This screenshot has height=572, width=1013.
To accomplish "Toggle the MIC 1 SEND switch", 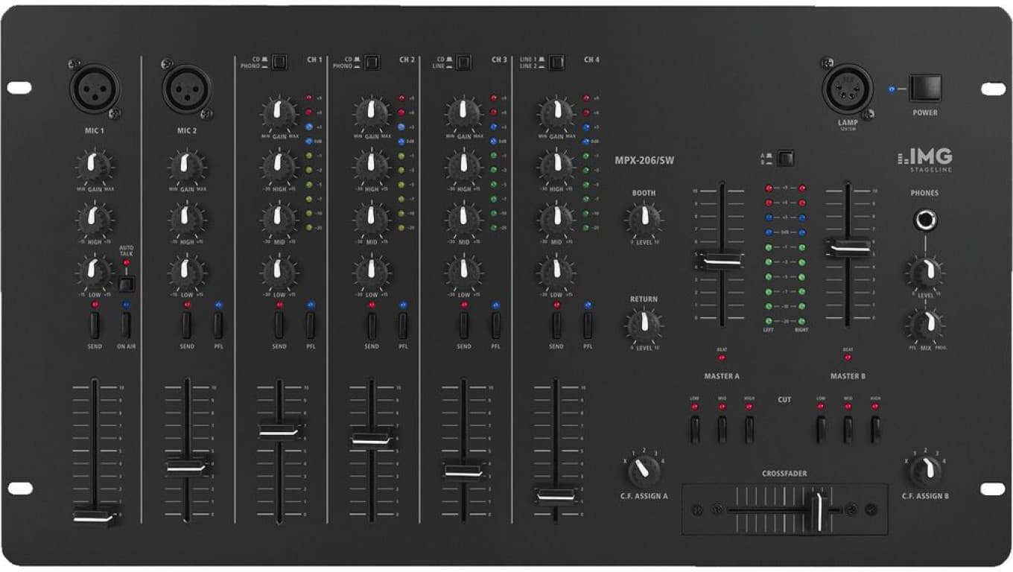I will (95, 325).
